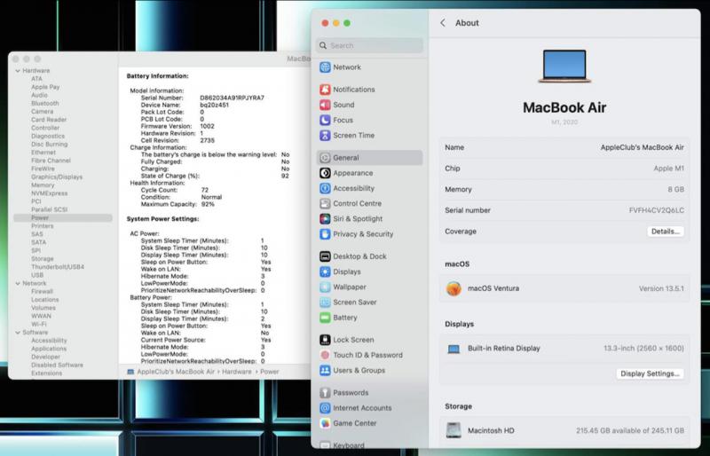Select Firewall under Network tree

(x=42, y=292)
